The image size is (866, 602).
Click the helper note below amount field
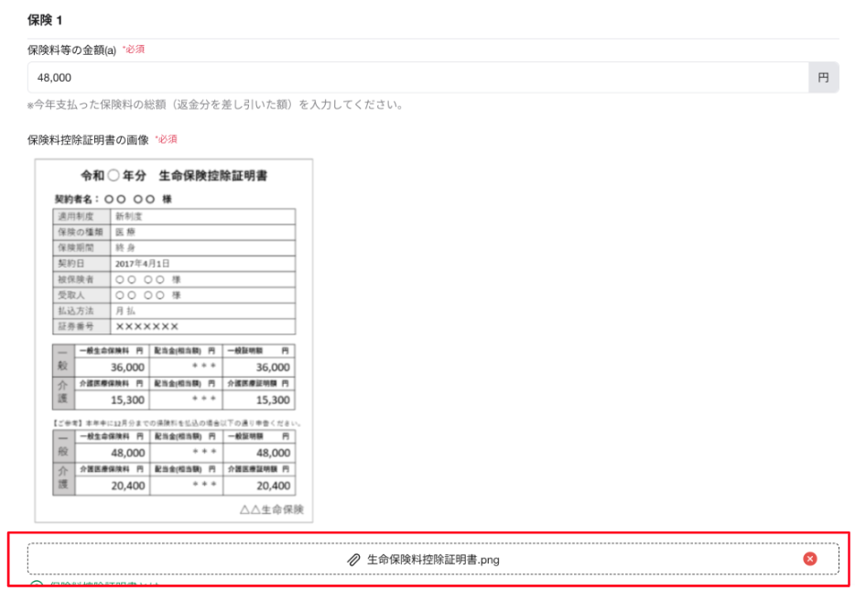(215, 104)
